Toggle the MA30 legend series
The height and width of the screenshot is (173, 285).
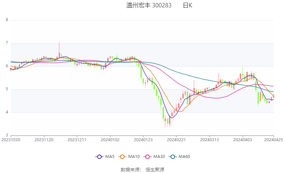point(154,157)
